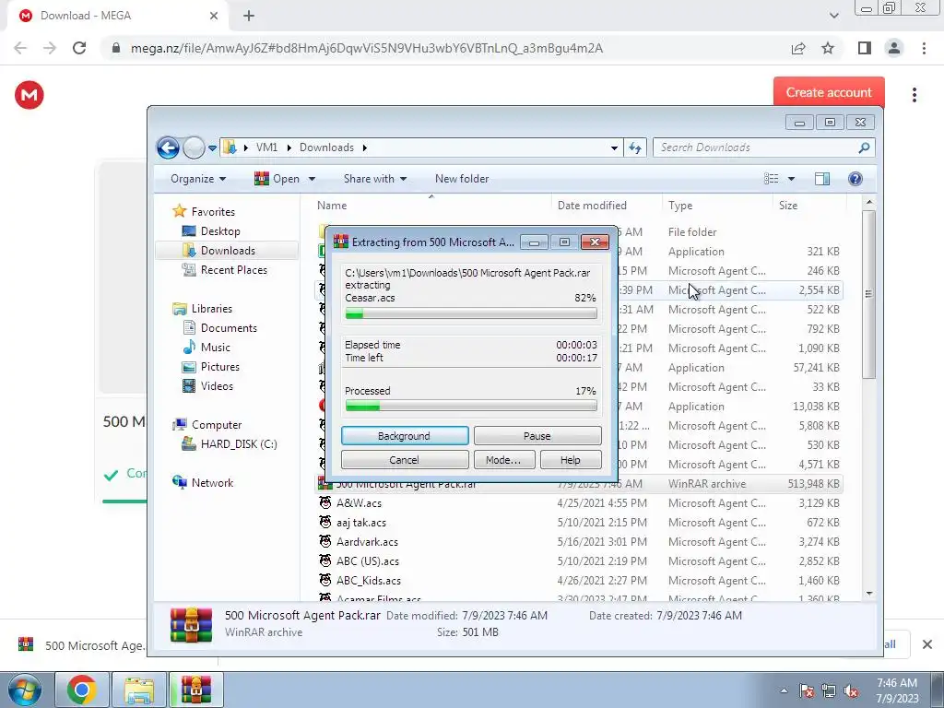Open the dropdown arrow next to Open
This screenshot has width=944, height=708.
[312, 179]
